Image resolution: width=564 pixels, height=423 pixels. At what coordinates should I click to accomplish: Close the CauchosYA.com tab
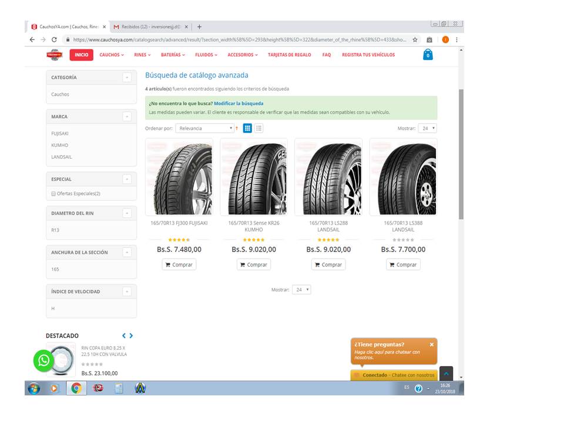click(x=105, y=26)
